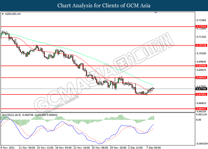
Task: Click the 29 Nov 20:00 time label
Action: pos(118,148)
